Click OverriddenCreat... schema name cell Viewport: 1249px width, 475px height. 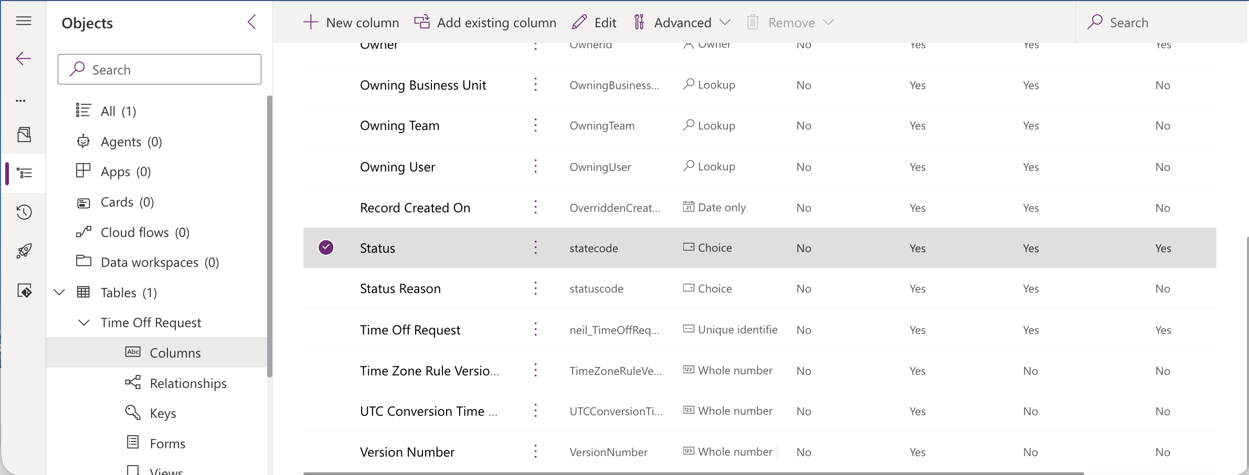point(615,208)
